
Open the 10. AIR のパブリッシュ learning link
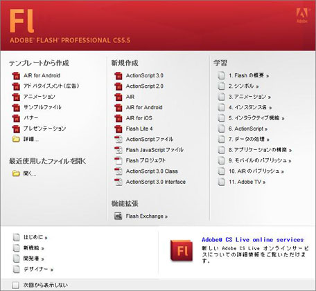256,171
